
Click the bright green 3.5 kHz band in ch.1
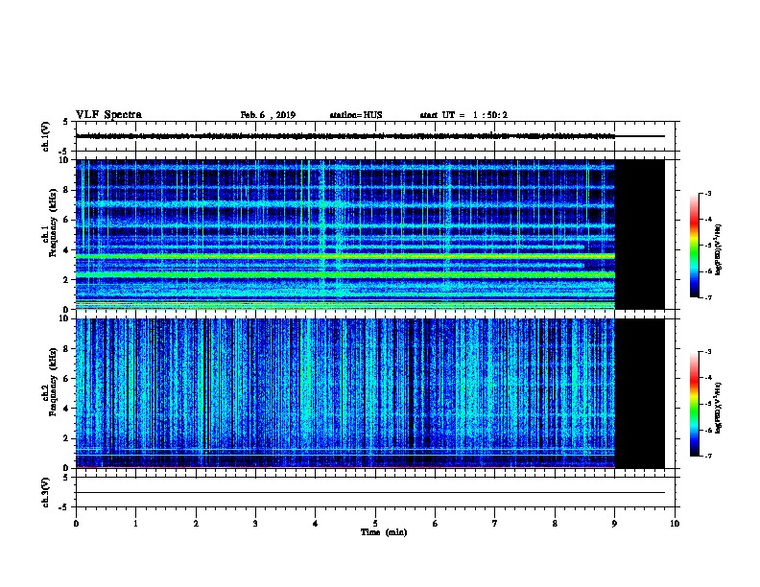pyautogui.click(x=345, y=256)
